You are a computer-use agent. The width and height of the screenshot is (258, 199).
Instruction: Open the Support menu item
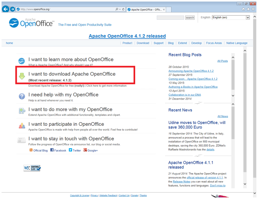click(159, 43)
